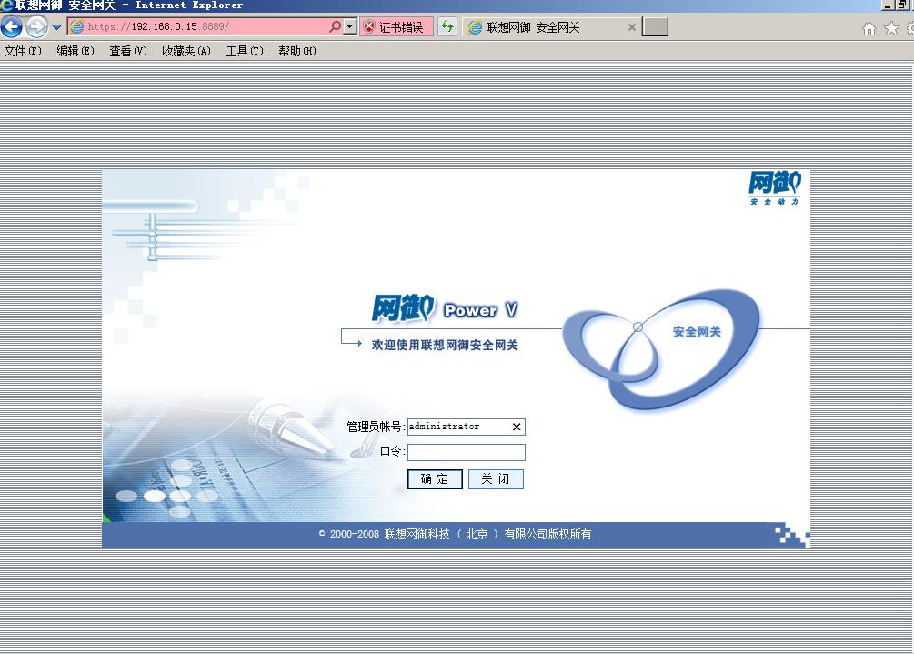Open the 收藏夹(A) menu
The width and height of the screenshot is (914, 654).
pos(186,51)
